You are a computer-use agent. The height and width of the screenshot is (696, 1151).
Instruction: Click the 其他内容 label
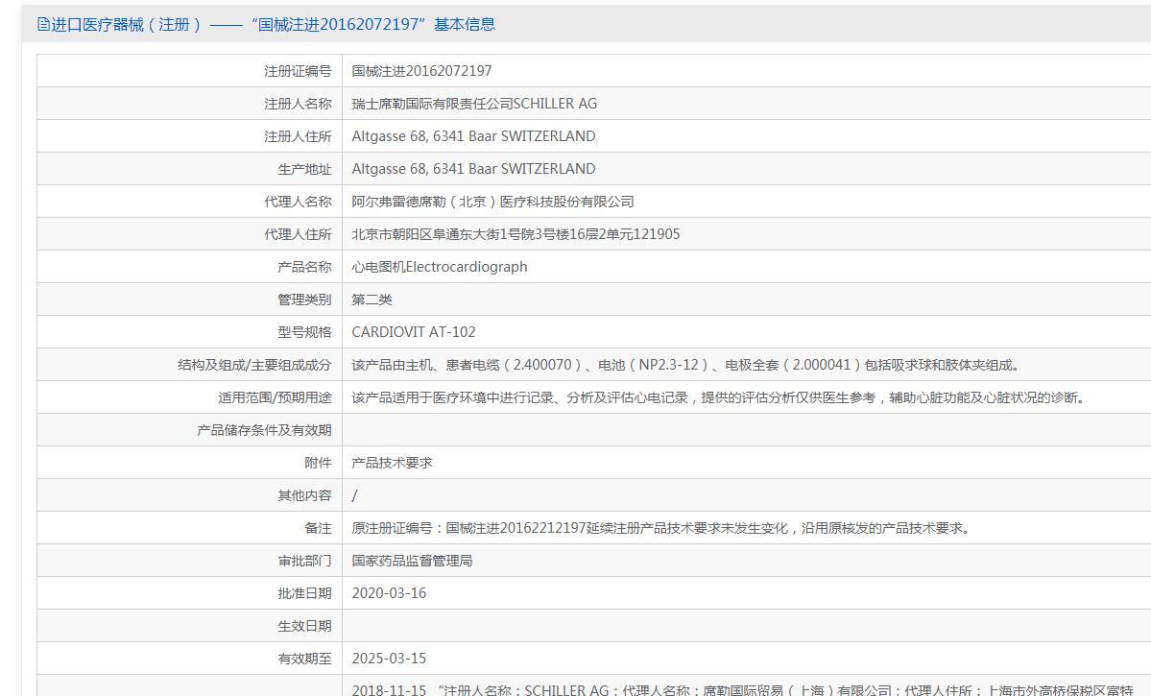(x=304, y=495)
